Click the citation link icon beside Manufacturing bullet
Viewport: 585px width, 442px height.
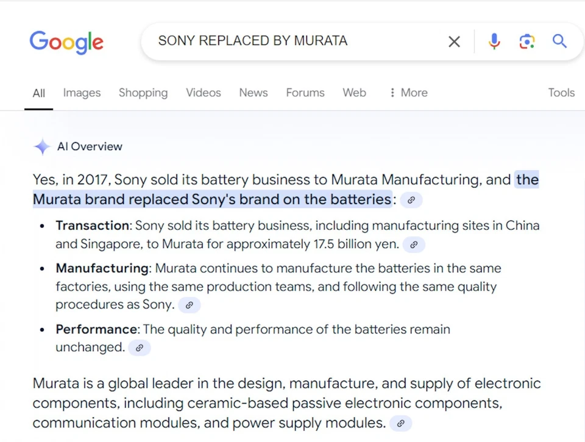pyautogui.click(x=189, y=305)
